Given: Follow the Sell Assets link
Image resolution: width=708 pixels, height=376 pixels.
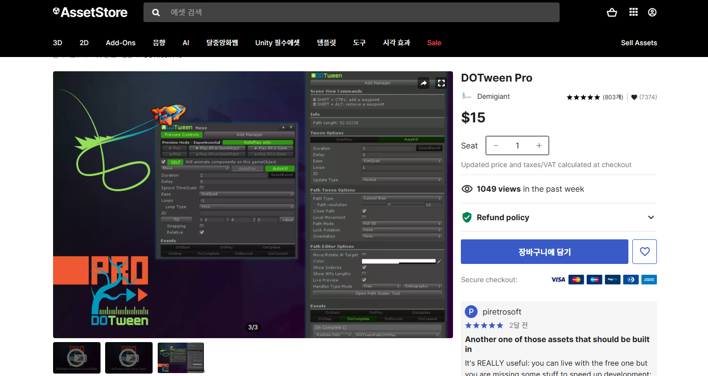Looking at the screenshot, I should coord(639,43).
